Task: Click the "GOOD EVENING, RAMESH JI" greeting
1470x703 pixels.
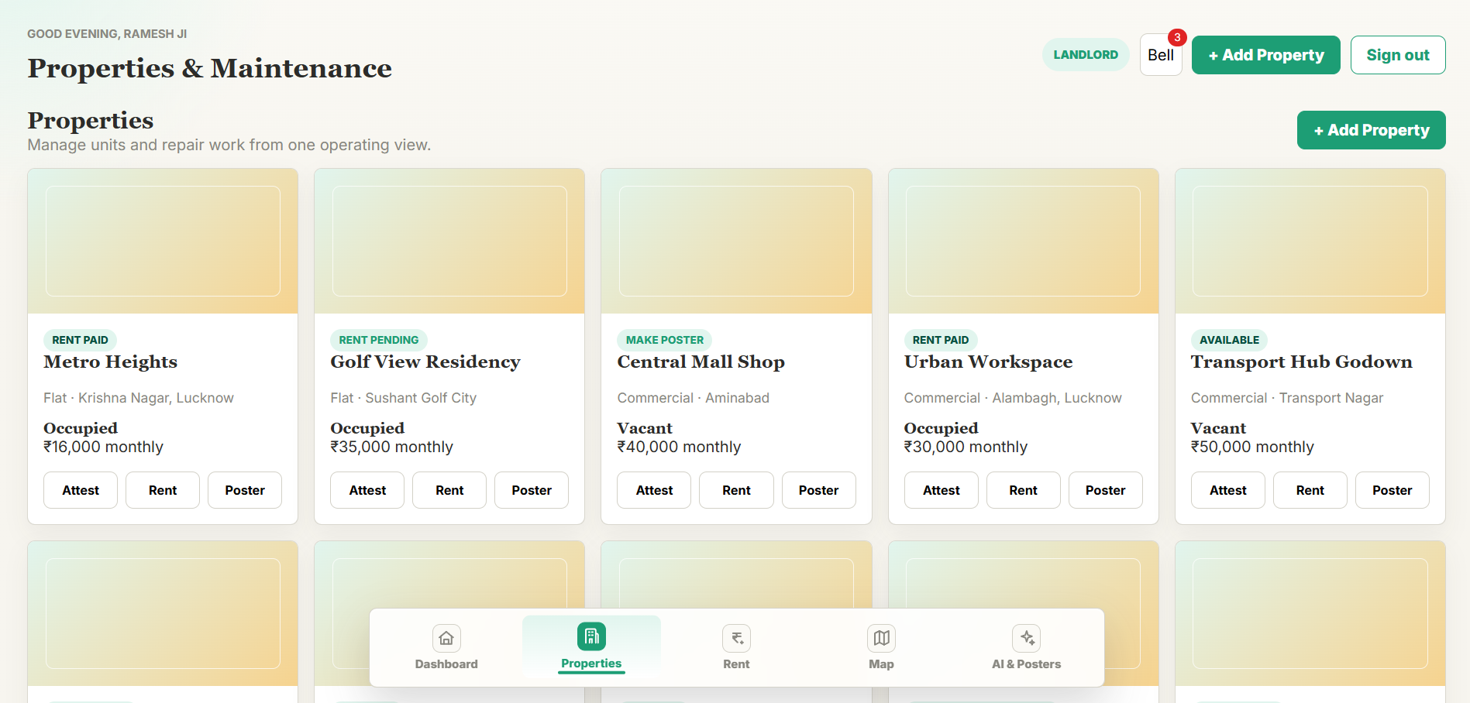Action: [107, 34]
